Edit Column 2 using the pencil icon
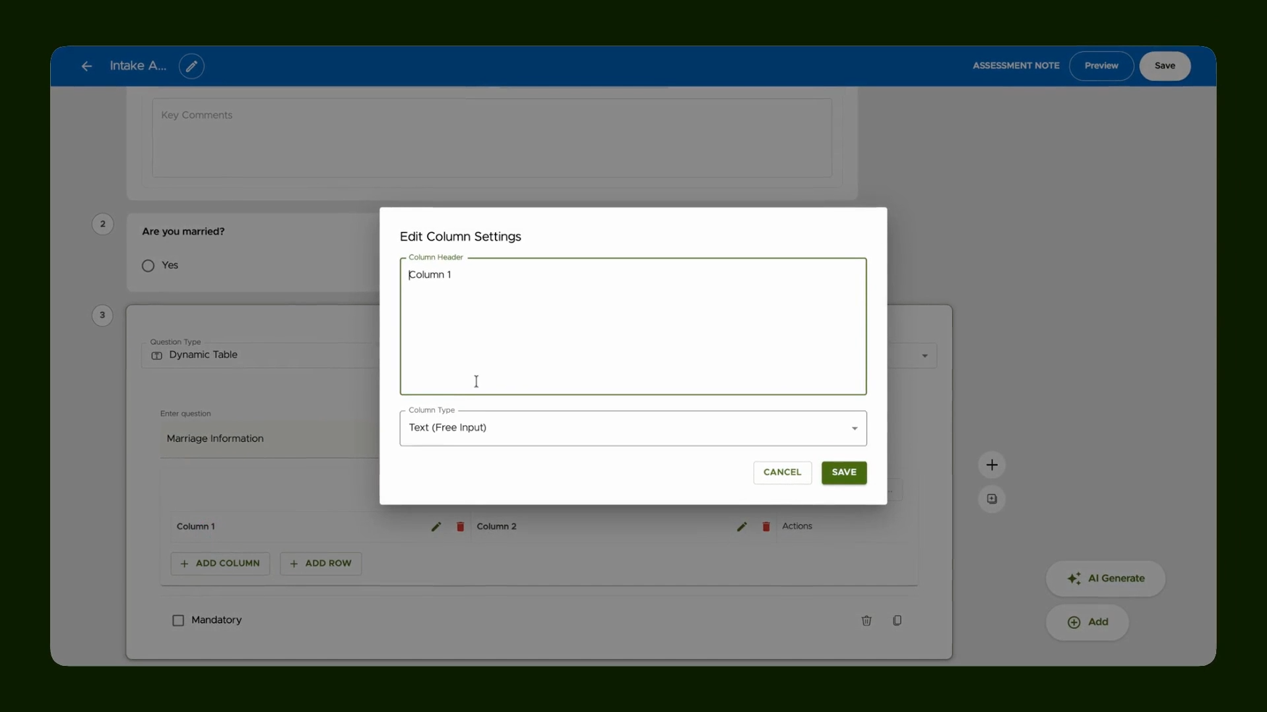Viewport: 1267px width, 712px height. [742, 527]
